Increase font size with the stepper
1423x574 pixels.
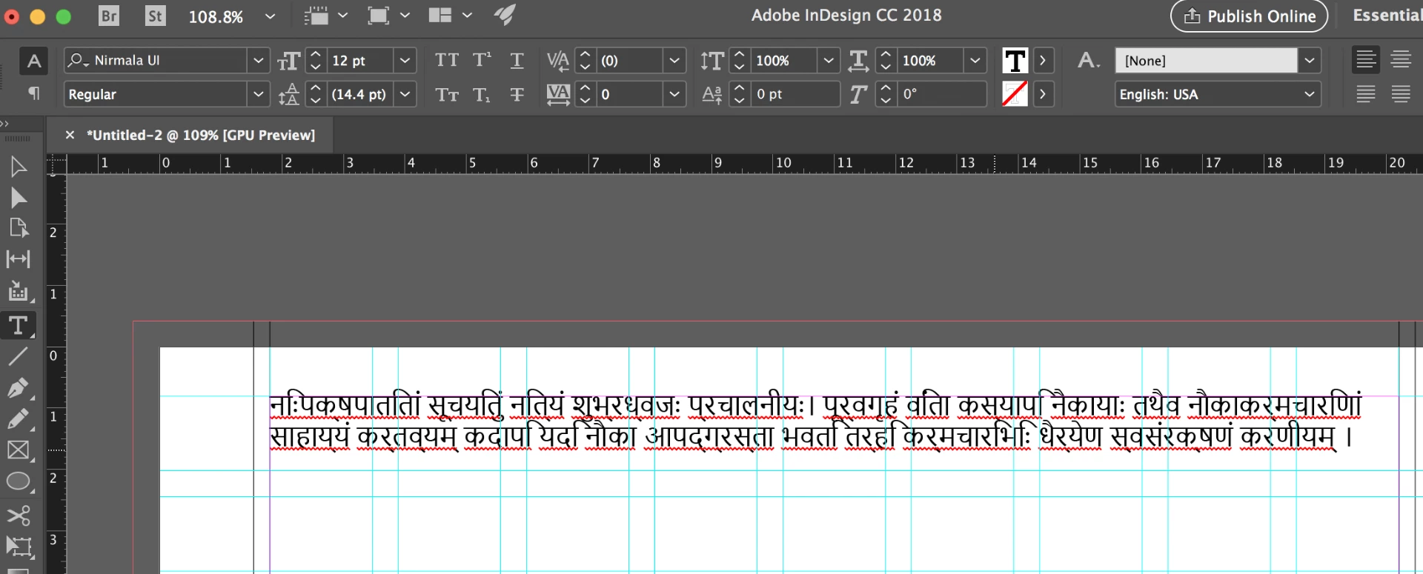point(316,55)
